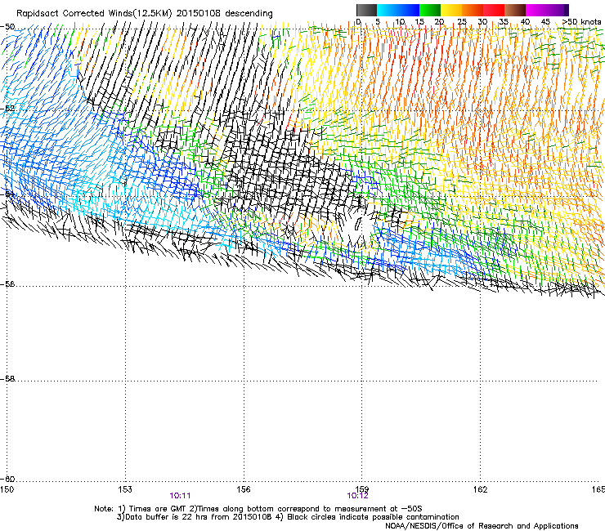605x531 pixels.
Task: Click the '15' tick label on legend
Action: (x=419, y=22)
